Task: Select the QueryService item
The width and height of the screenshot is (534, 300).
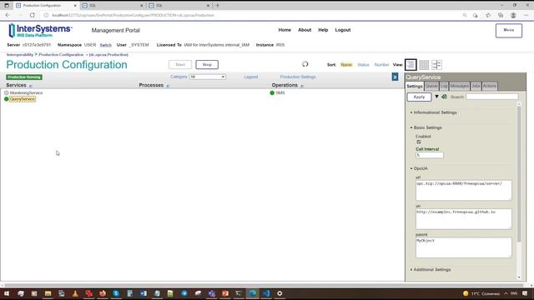Action: click(x=23, y=99)
